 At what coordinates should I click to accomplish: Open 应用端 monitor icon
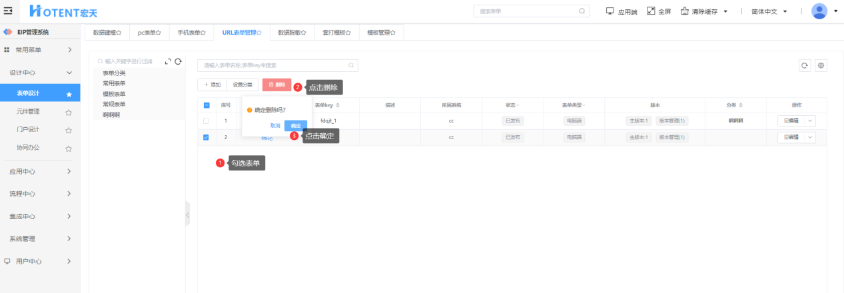click(610, 11)
